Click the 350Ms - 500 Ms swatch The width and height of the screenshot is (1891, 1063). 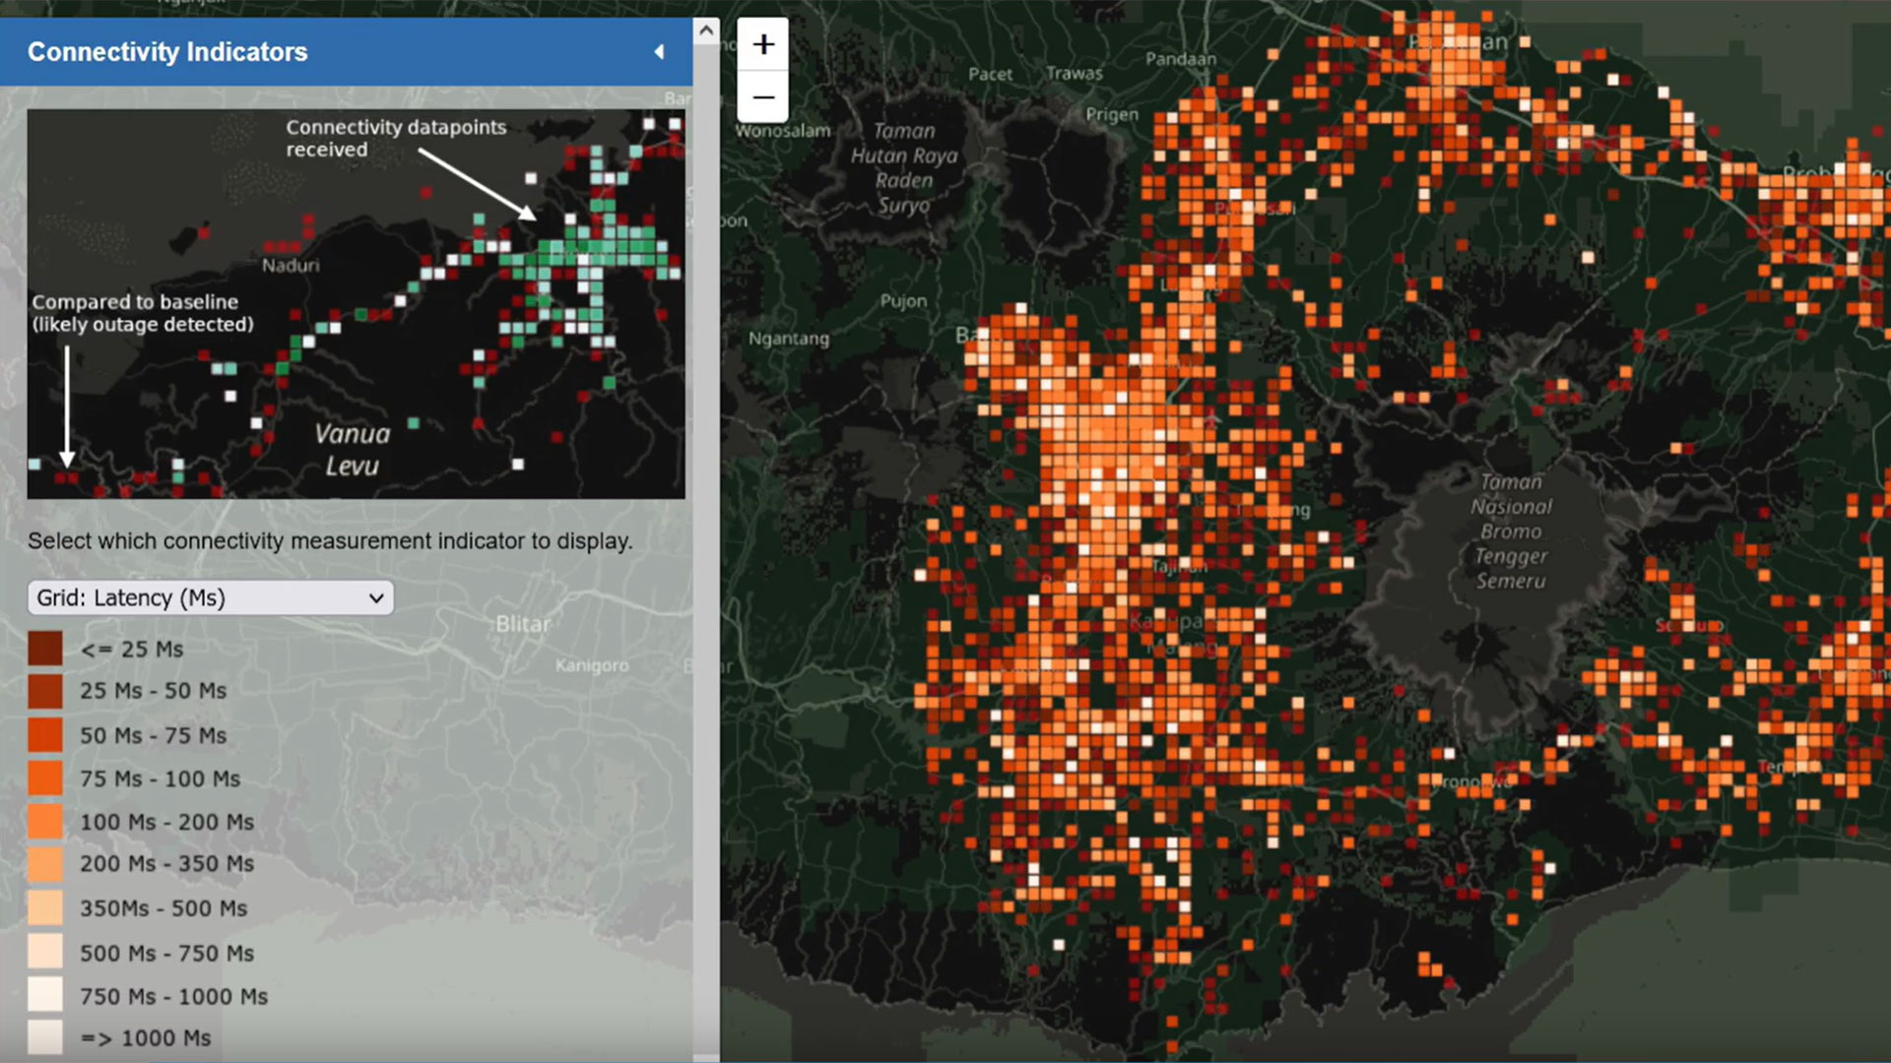tap(45, 907)
